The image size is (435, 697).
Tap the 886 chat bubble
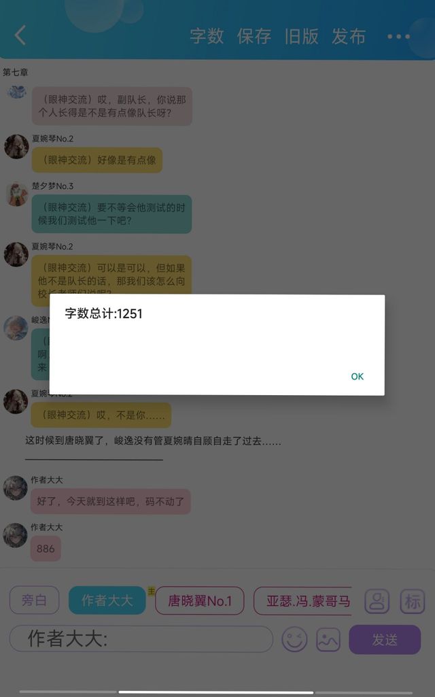click(x=46, y=549)
